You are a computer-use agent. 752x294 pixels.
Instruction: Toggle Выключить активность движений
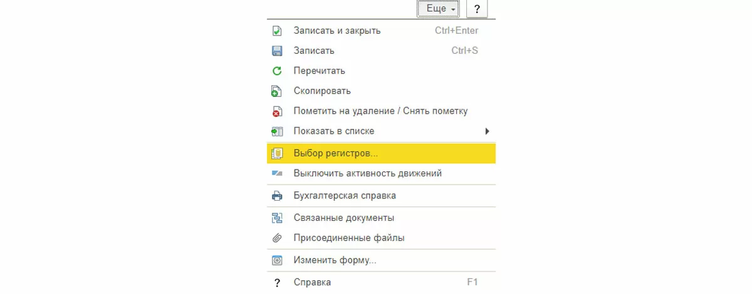coord(367,173)
